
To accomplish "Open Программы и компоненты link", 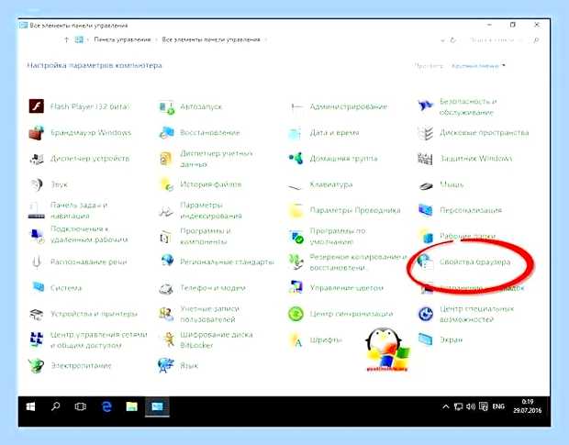I will click(206, 236).
